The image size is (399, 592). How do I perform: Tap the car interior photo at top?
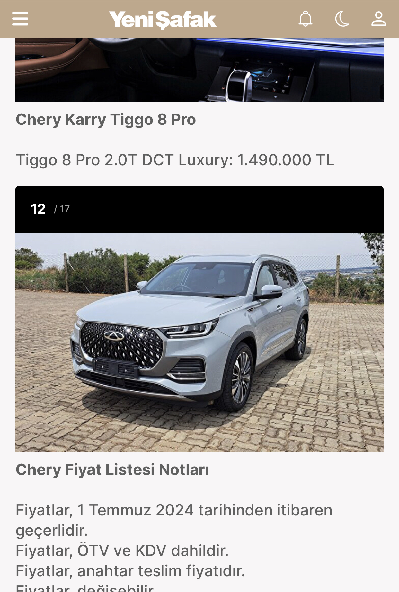click(199, 70)
